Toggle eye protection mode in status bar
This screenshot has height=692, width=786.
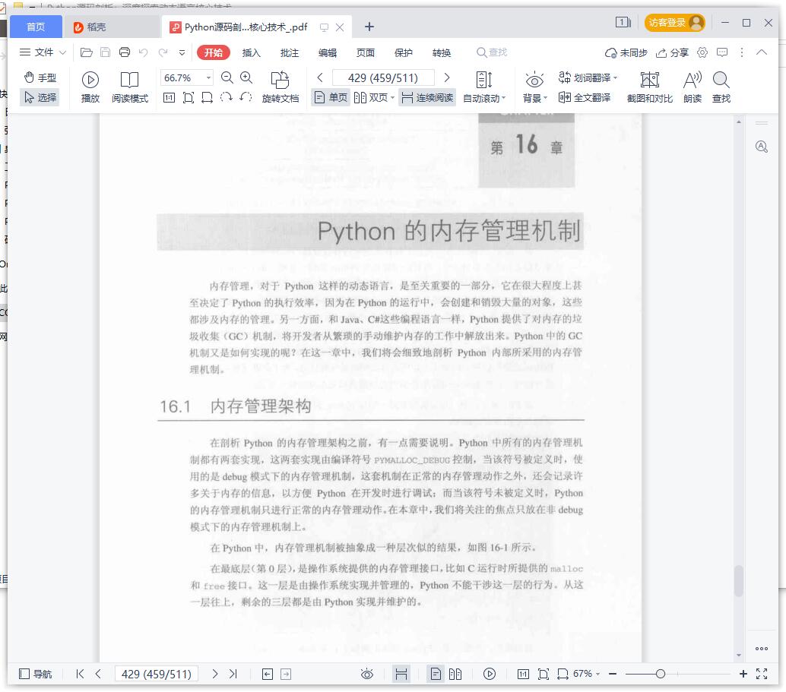[367, 674]
